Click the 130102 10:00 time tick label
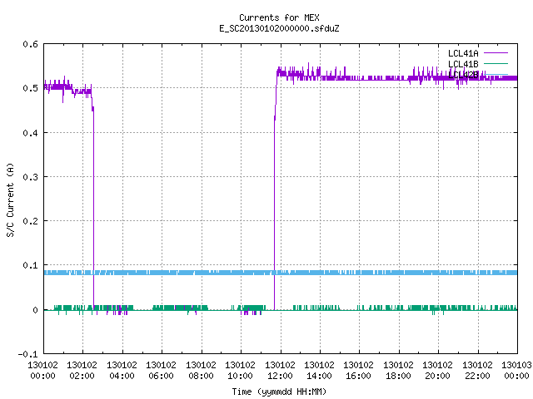 (x=240, y=370)
